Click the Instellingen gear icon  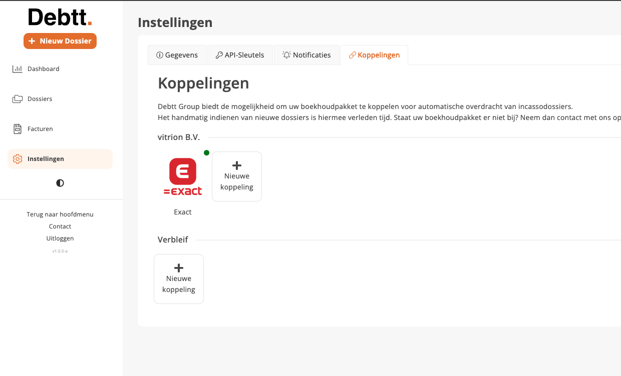click(18, 159)
